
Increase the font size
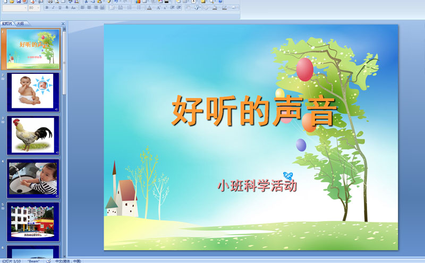click(158, 7)
